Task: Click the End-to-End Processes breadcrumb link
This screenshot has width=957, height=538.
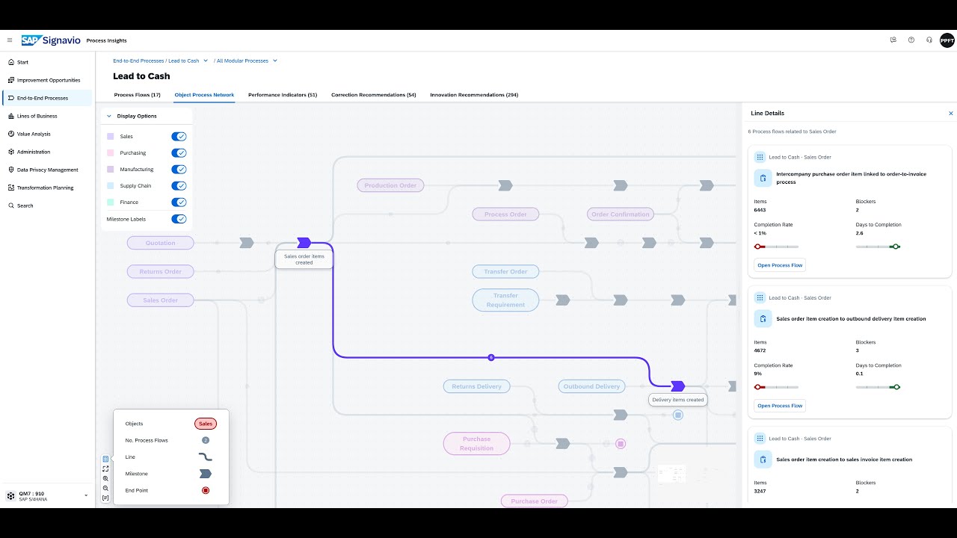Action: (138, 61)
